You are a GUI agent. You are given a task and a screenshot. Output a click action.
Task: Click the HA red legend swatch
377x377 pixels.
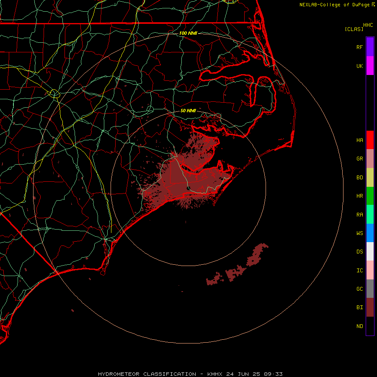370,140
